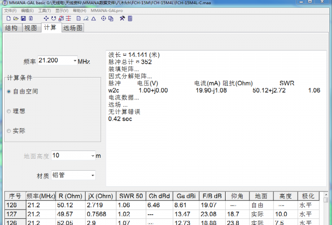Image resolution: width=332 pixels, height=225 pixels.
Task: Click the stacked lines with red dots icon
Action: click(x=68, y=19)
